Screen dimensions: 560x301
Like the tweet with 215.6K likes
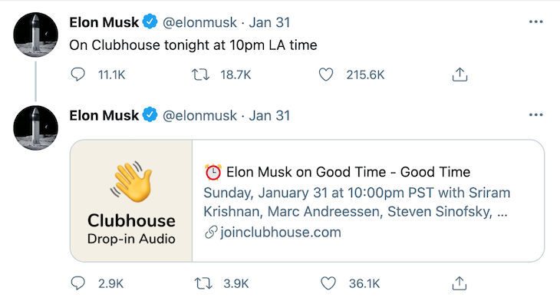(326, 74)
